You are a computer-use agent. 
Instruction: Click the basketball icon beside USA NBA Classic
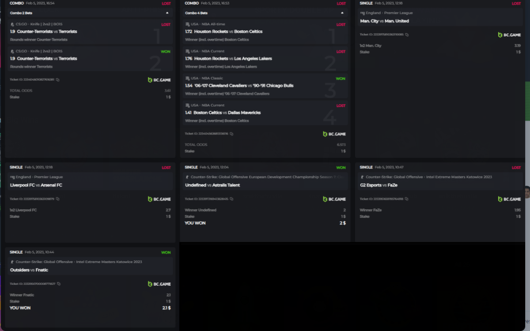pos(188,78)
